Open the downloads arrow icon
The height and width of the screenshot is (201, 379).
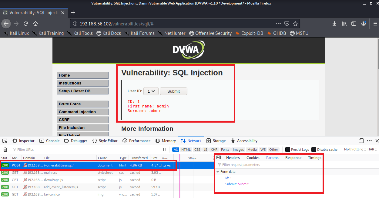334,24
